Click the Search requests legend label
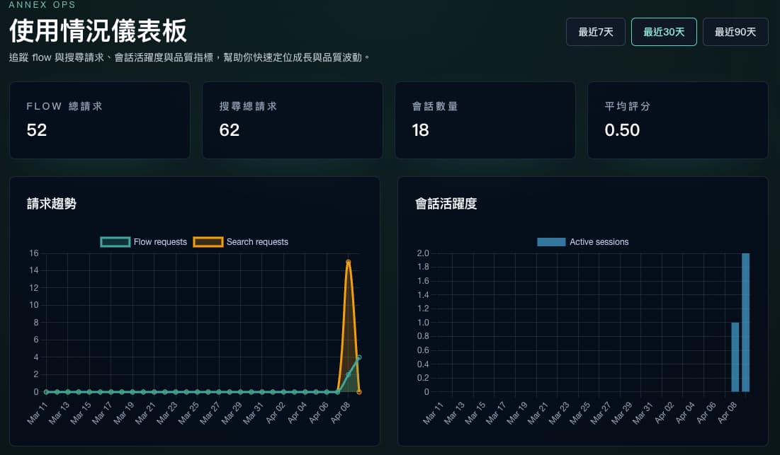The width and height of the screenshot is (780, 455). [257, 242]
